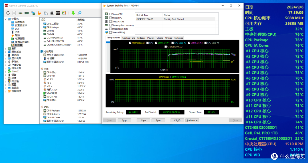308x163 pixels.
Task: Click the Stop button
Action: (x=124, y=121)
